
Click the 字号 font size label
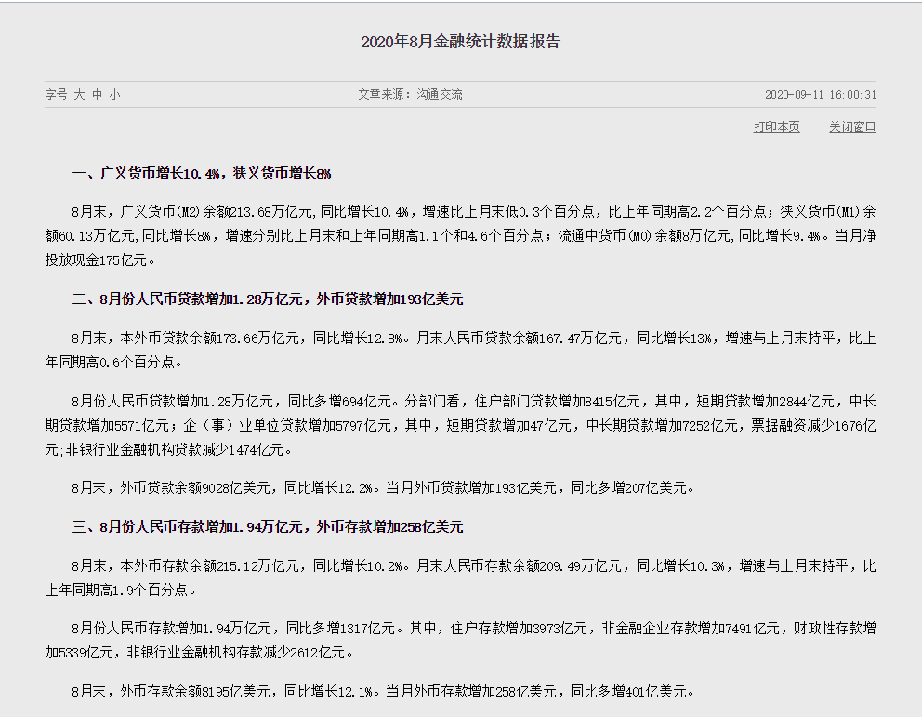pyautogui.click(x=56, y=95)
